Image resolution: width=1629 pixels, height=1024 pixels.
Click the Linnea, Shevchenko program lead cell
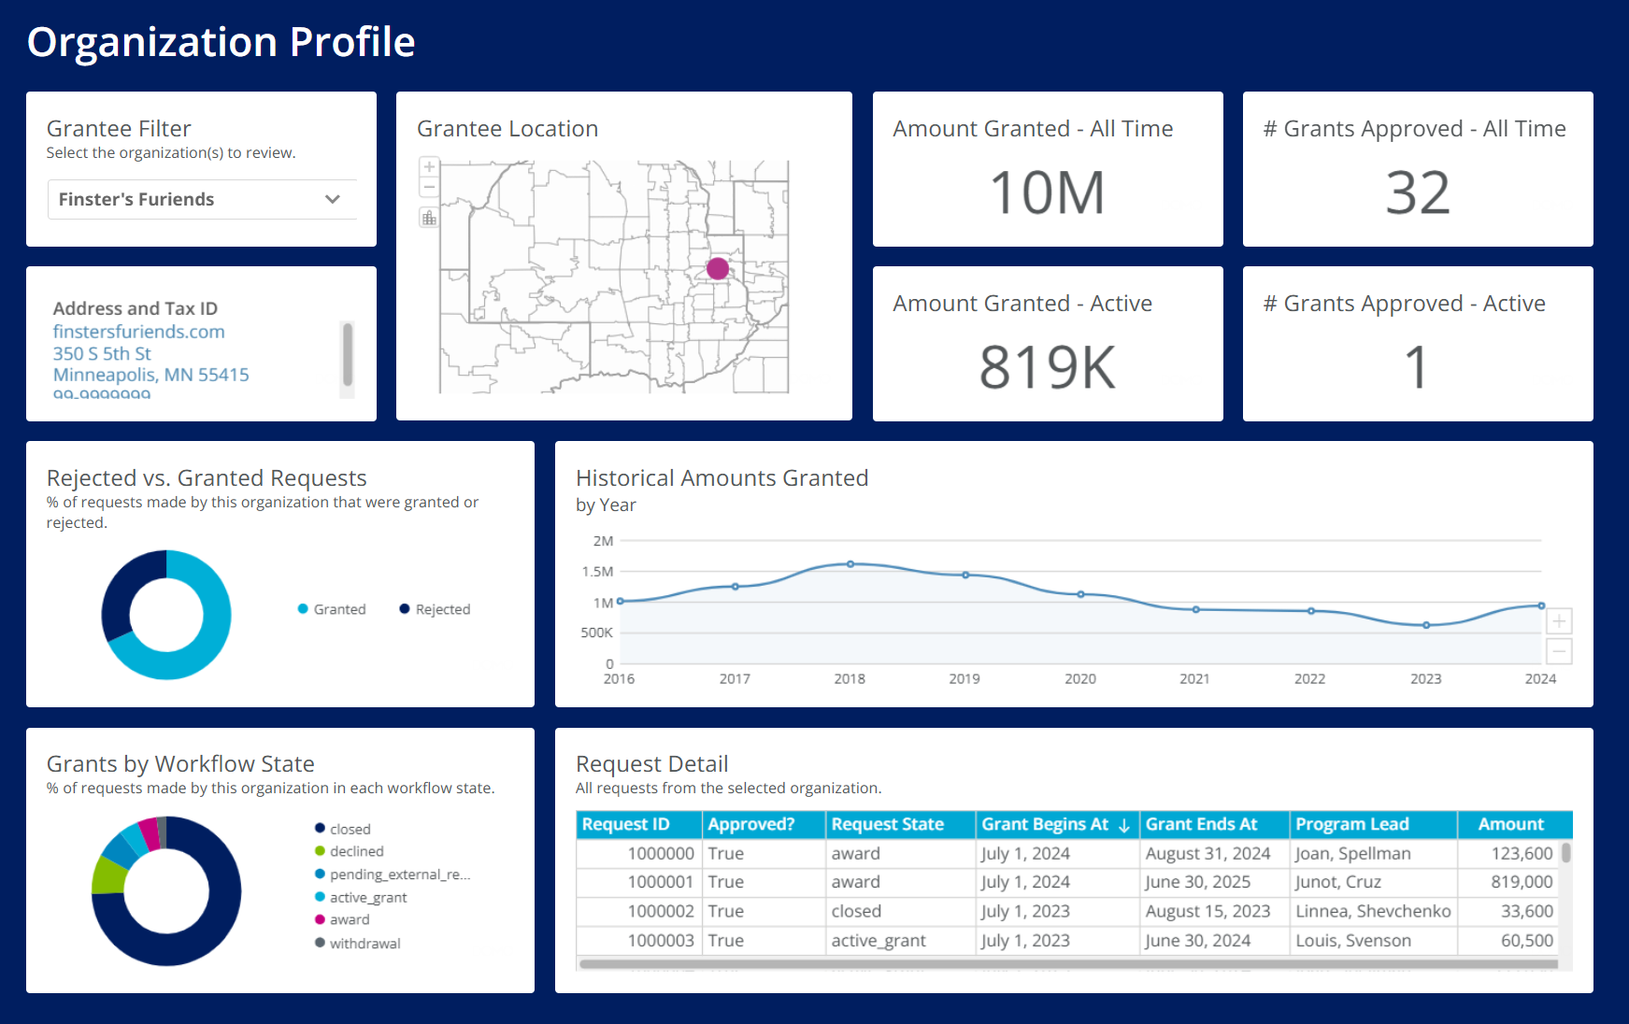click(x=1373, y=911)
